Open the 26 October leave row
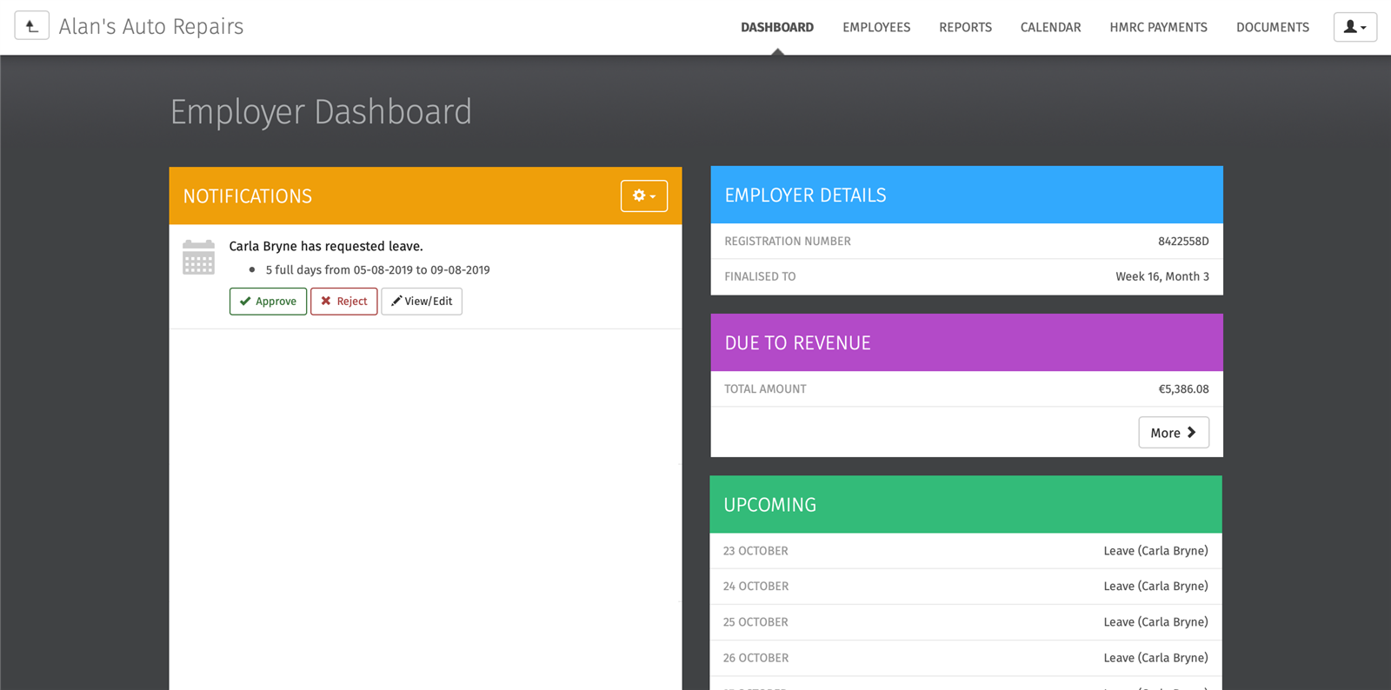The width and height of the screenshot is (1391, 690). pos(965,658)
